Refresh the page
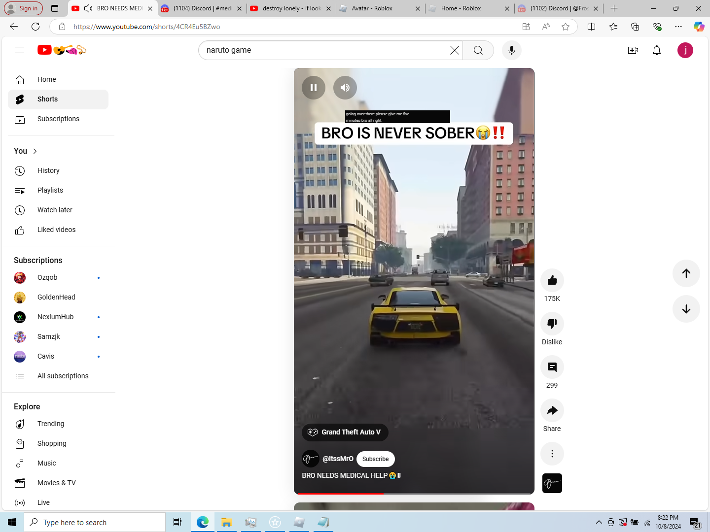The height and width of the screenshot is (532, 710). coord(35,27)
